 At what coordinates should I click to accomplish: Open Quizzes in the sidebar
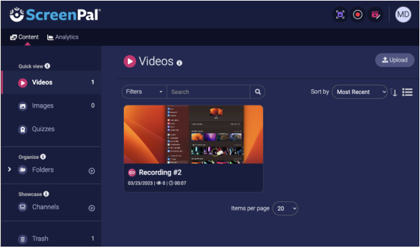(x=51, y=129)
